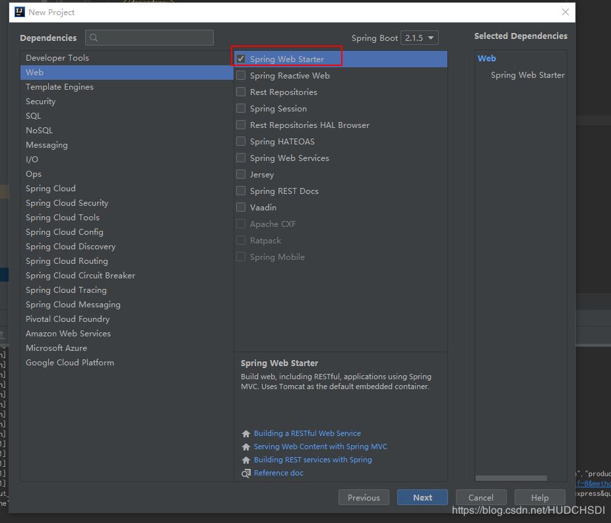The width and height of the screenshot is (611, 523).
Task: Select Microsoft Azure category
Action: pyautogui.click(x=127, y=348)
